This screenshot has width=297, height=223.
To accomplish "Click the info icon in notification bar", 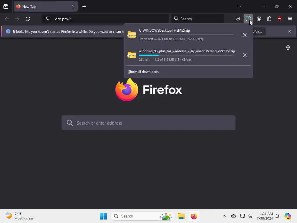I will (x=8, y=31).
